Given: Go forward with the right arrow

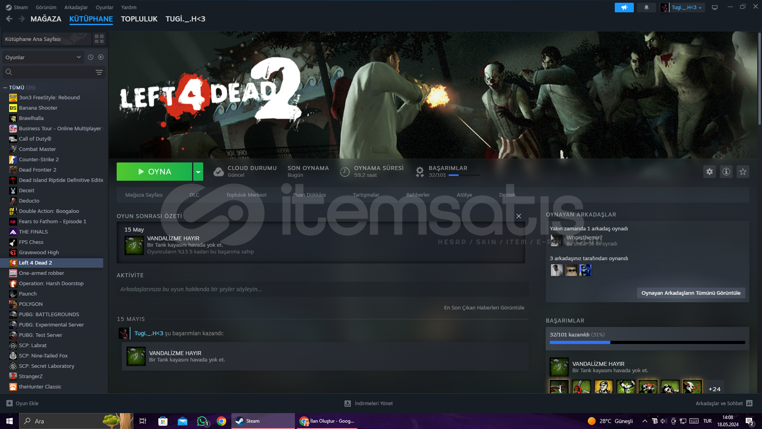Looking at the screenshot, I should click(x=21, y=19).
